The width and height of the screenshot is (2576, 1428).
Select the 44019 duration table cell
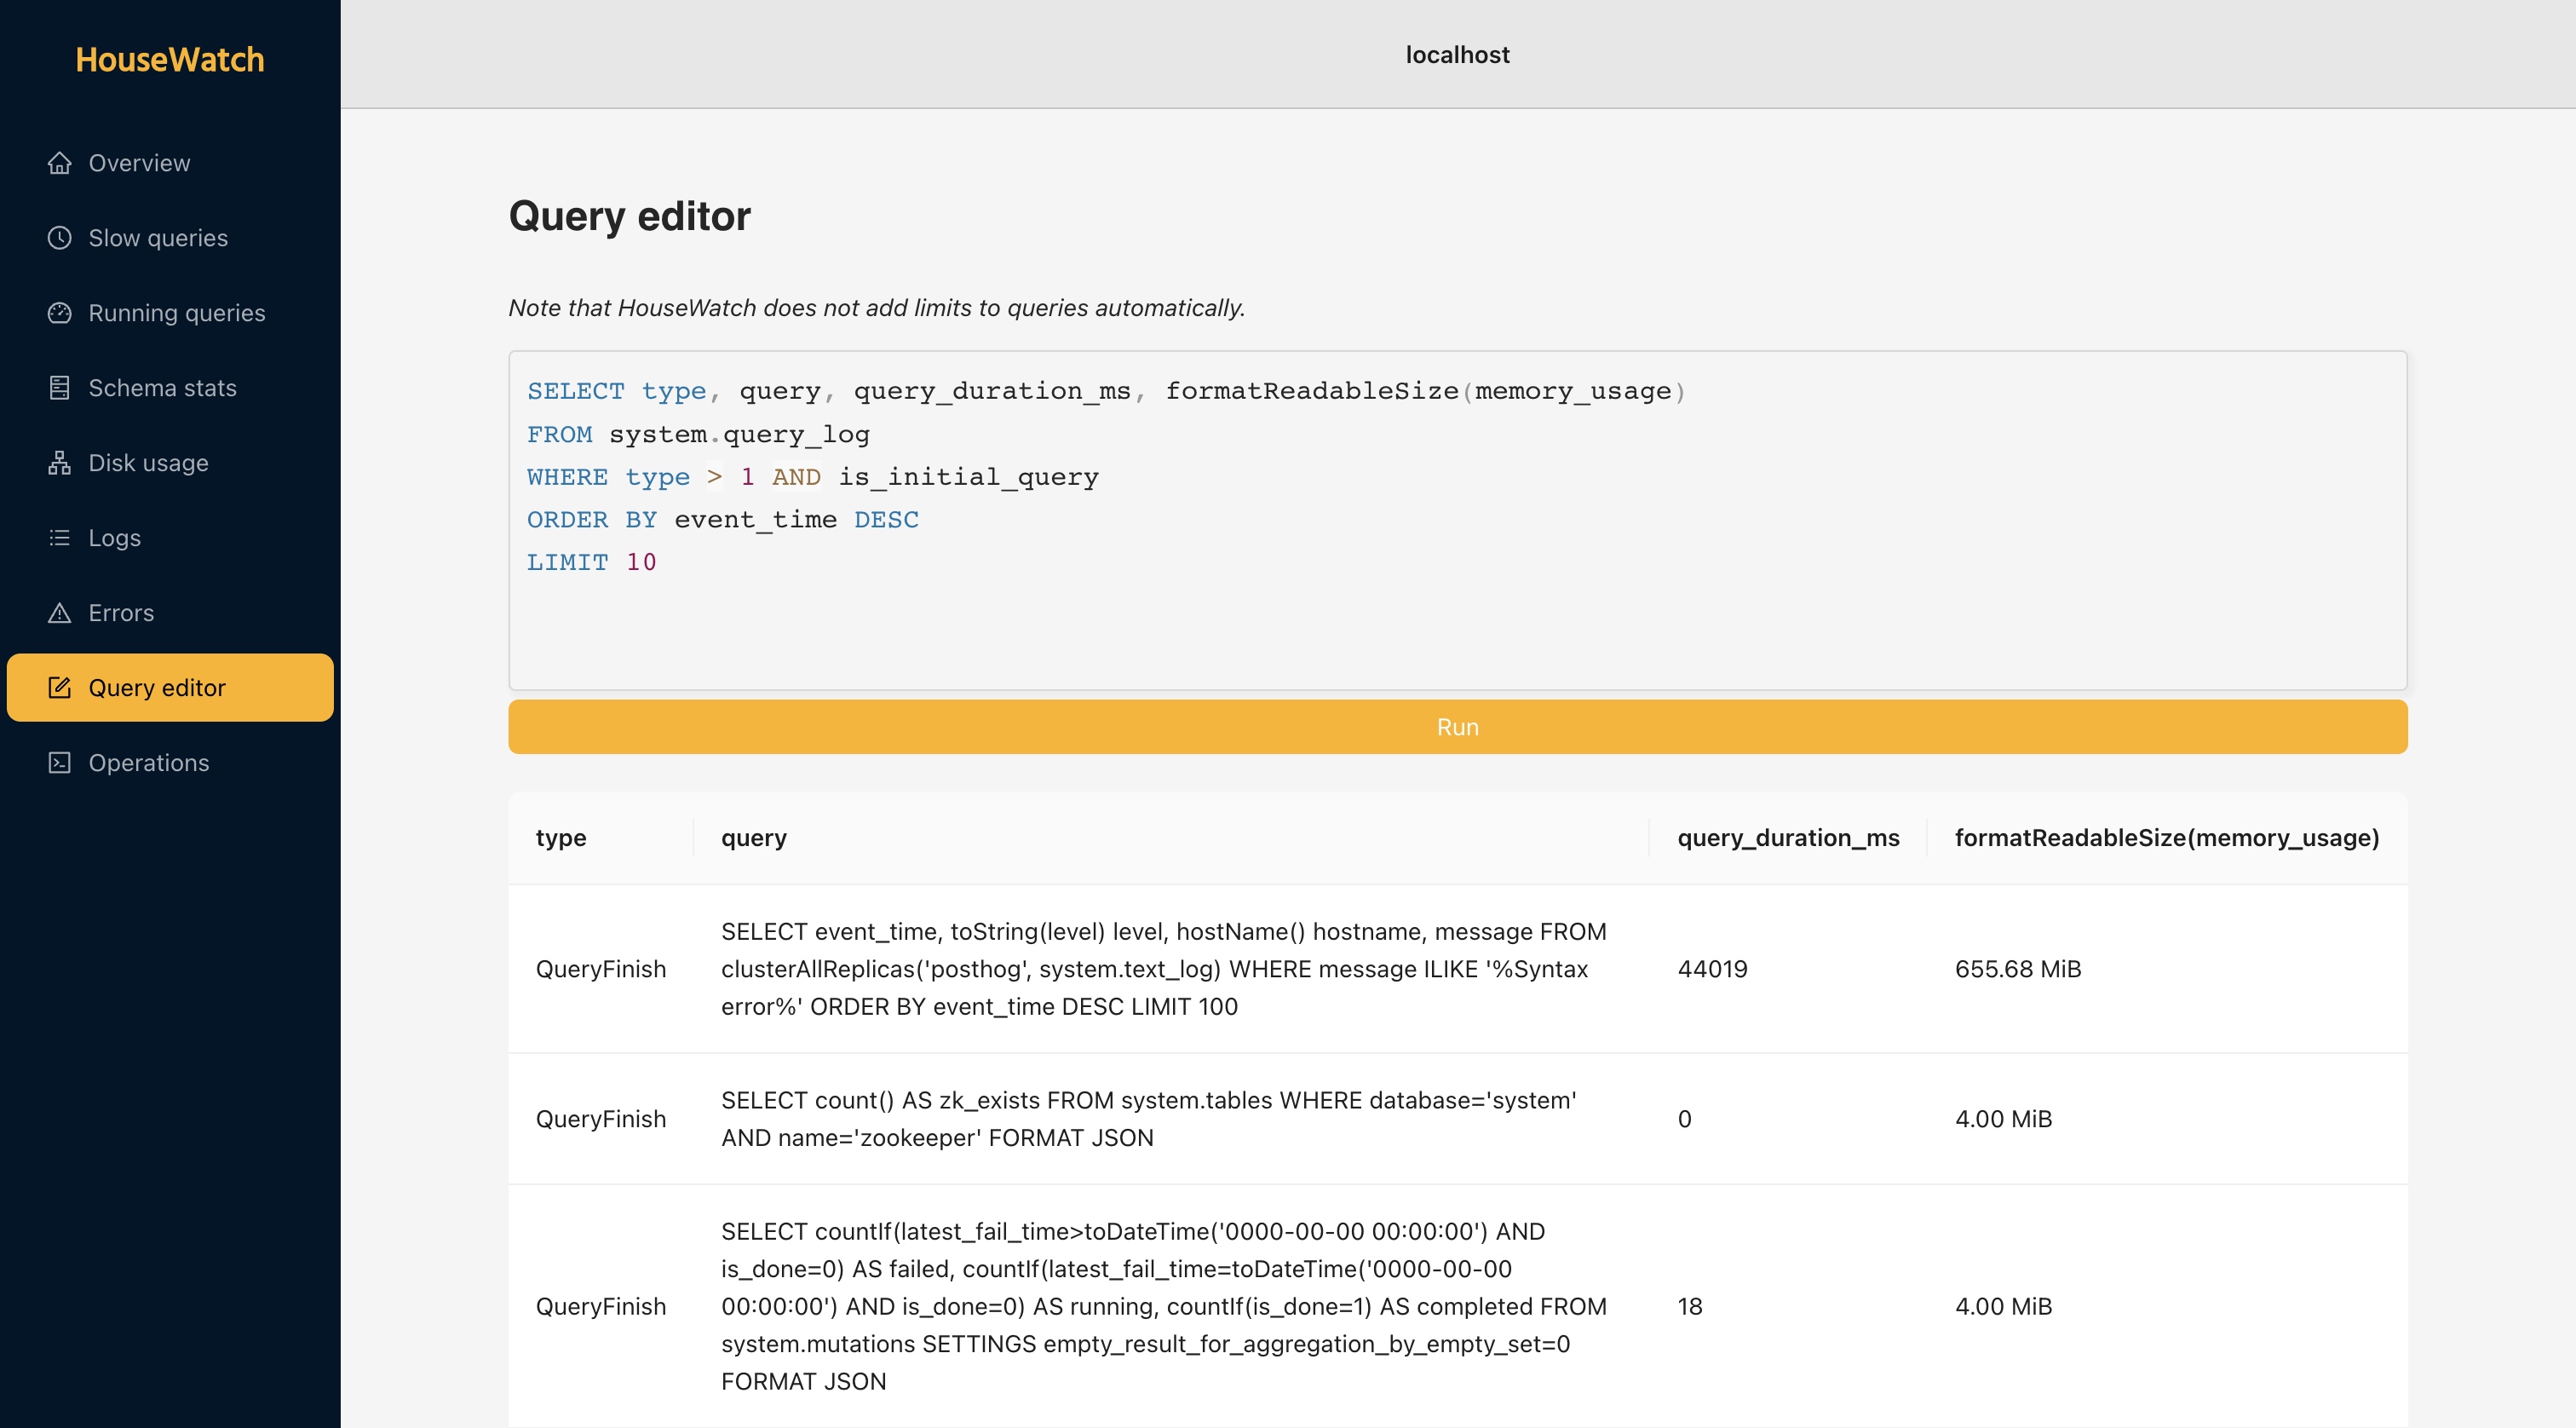[1712, 969]
